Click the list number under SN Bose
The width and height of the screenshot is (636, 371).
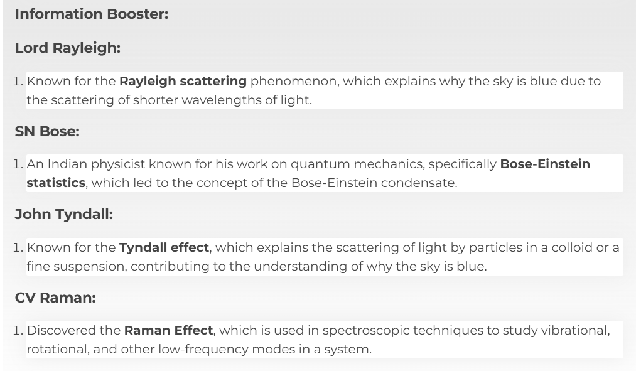click(19, 164)
